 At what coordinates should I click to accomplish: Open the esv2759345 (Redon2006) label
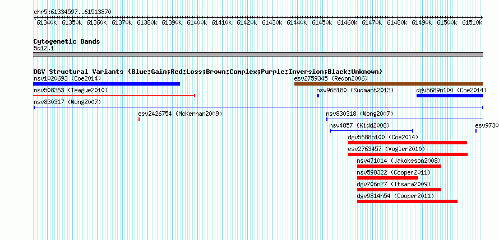click(331, 78)
